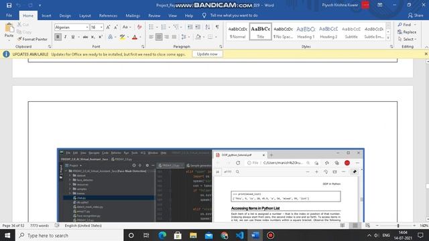
Task: Open File Explorer from taskbar
Action: point(193,235)
